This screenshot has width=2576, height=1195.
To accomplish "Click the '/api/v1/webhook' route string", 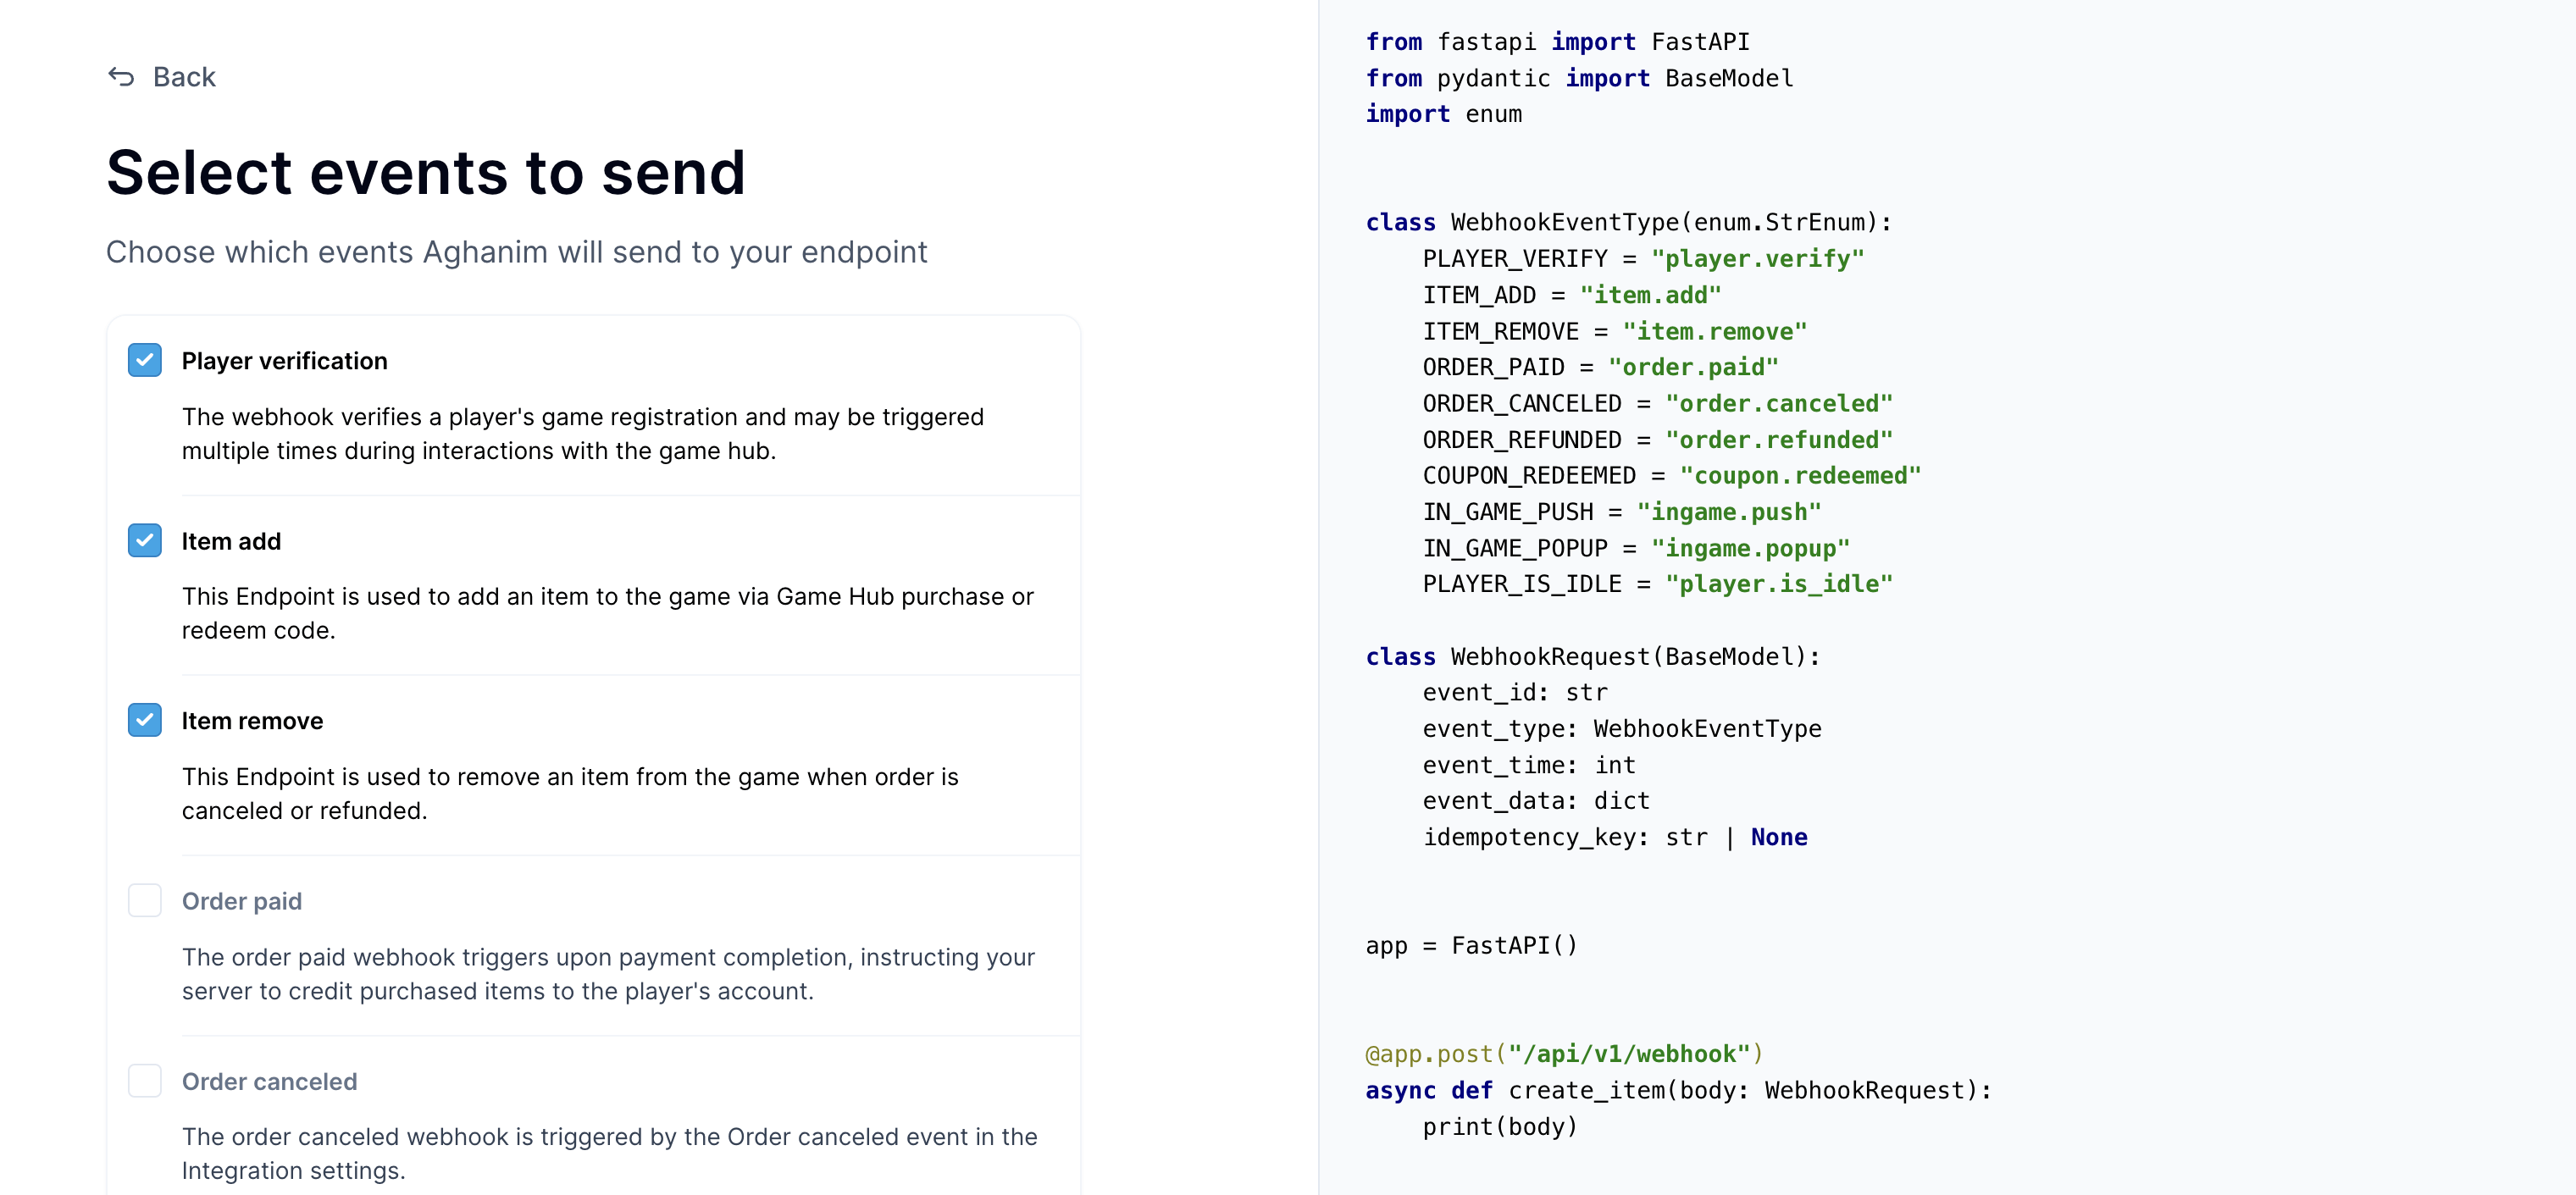I will point(1630,1052).
